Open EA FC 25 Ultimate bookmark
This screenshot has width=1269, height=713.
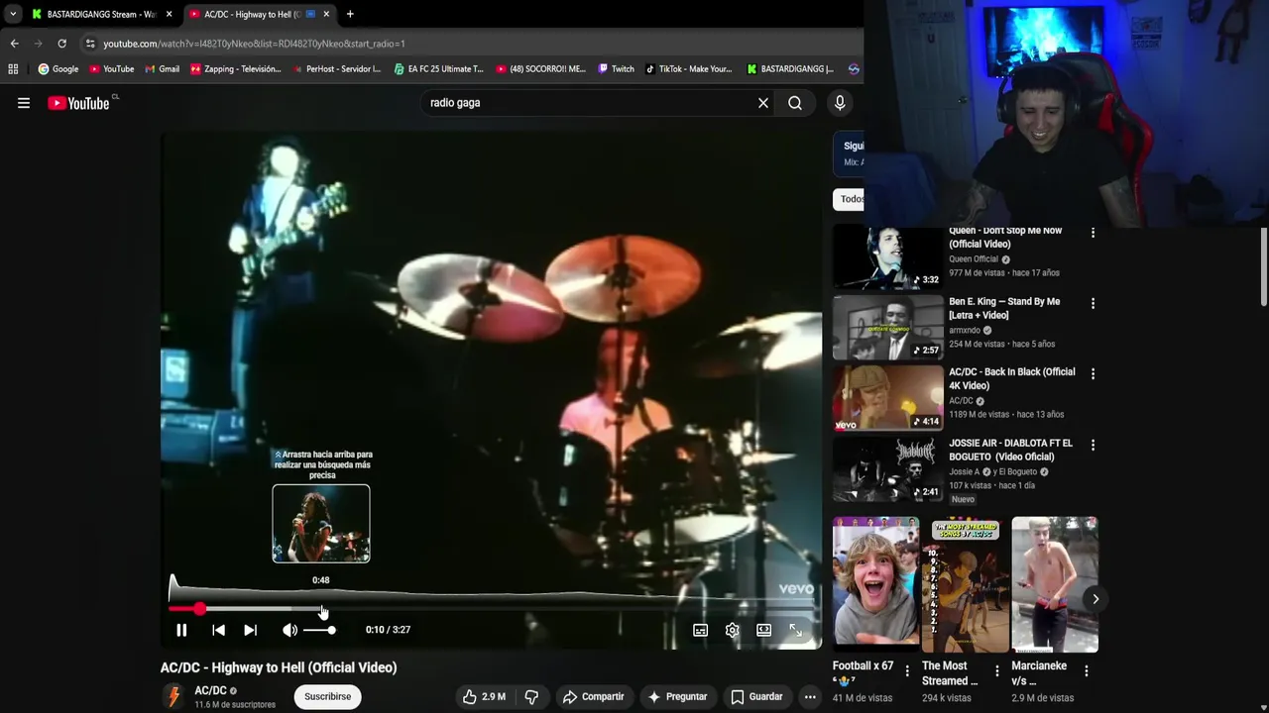(x=438, y=69)
